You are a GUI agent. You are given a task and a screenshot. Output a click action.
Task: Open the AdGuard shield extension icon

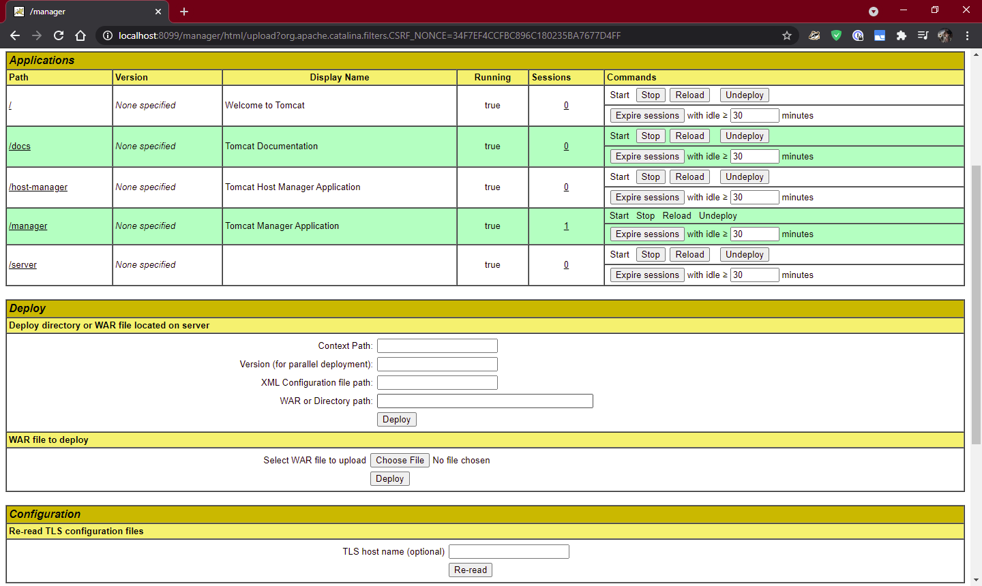tap(836, 35)
